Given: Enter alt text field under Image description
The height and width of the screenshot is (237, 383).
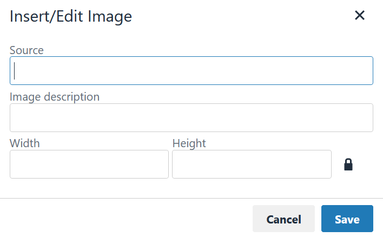Looking at the screenshot, I should [x=191, y=118].
